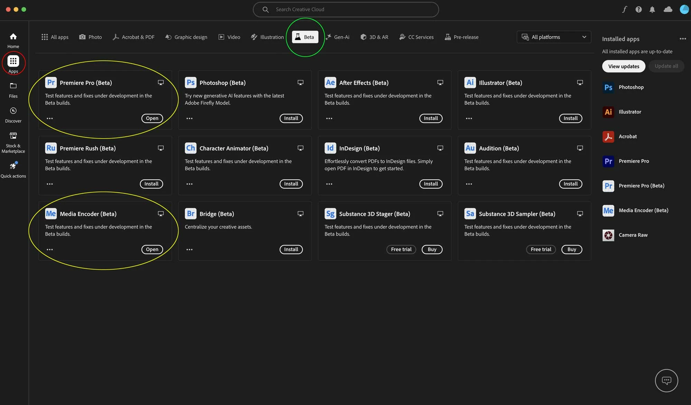Open more options for Premiere Pro (Beta)
The image size is (691, 405).
click(x=50, y=118)
